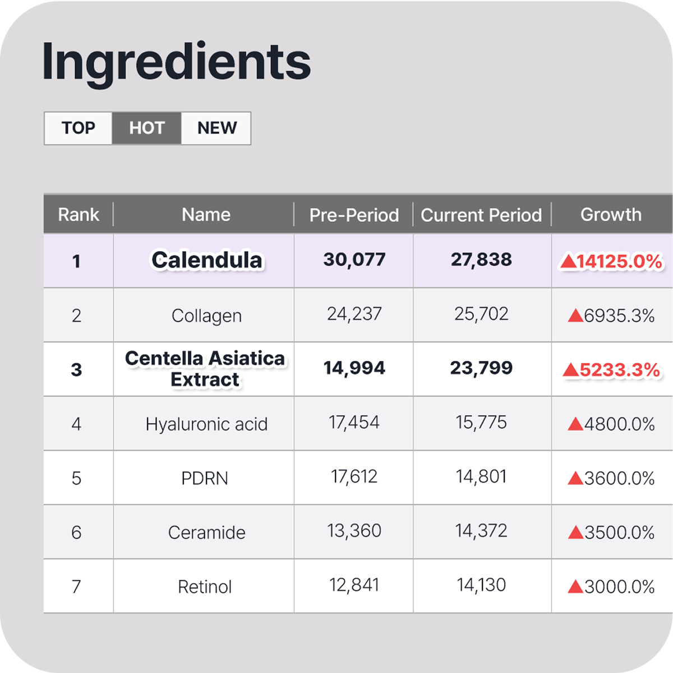Open Centella Asiatica Extract ingredient
This screenshot has height=673, width=673.
(x=205, y=369)
